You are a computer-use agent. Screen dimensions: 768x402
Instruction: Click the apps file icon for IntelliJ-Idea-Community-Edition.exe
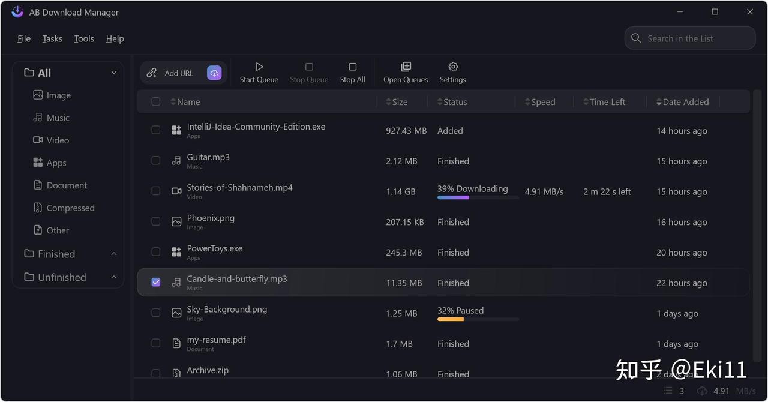point(176,130)
